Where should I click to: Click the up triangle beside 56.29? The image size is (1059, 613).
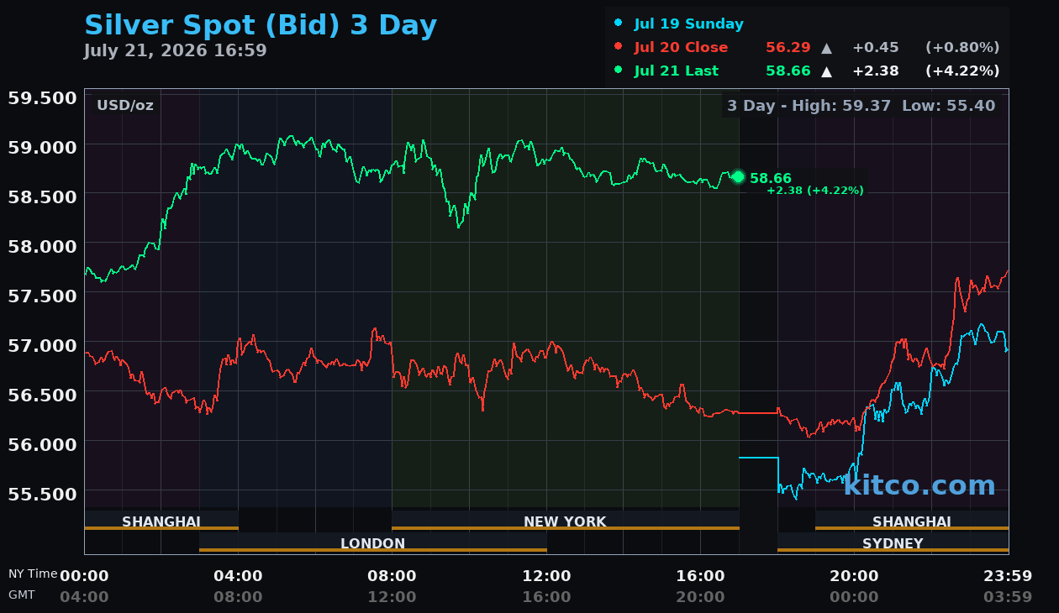(826, 48)
